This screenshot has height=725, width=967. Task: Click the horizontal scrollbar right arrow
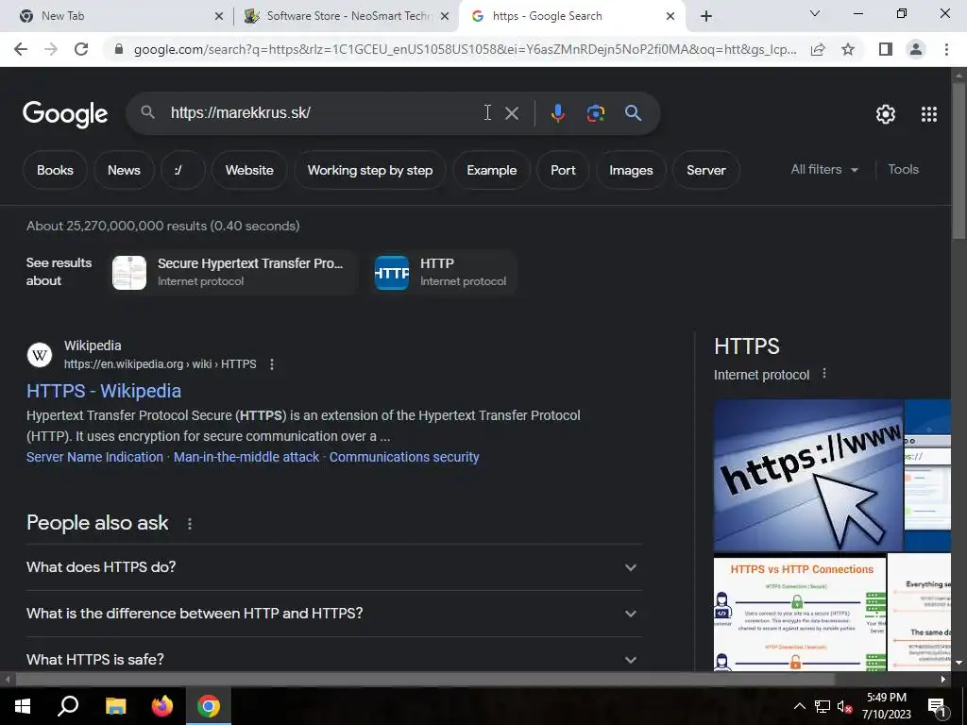pos(943,680)
